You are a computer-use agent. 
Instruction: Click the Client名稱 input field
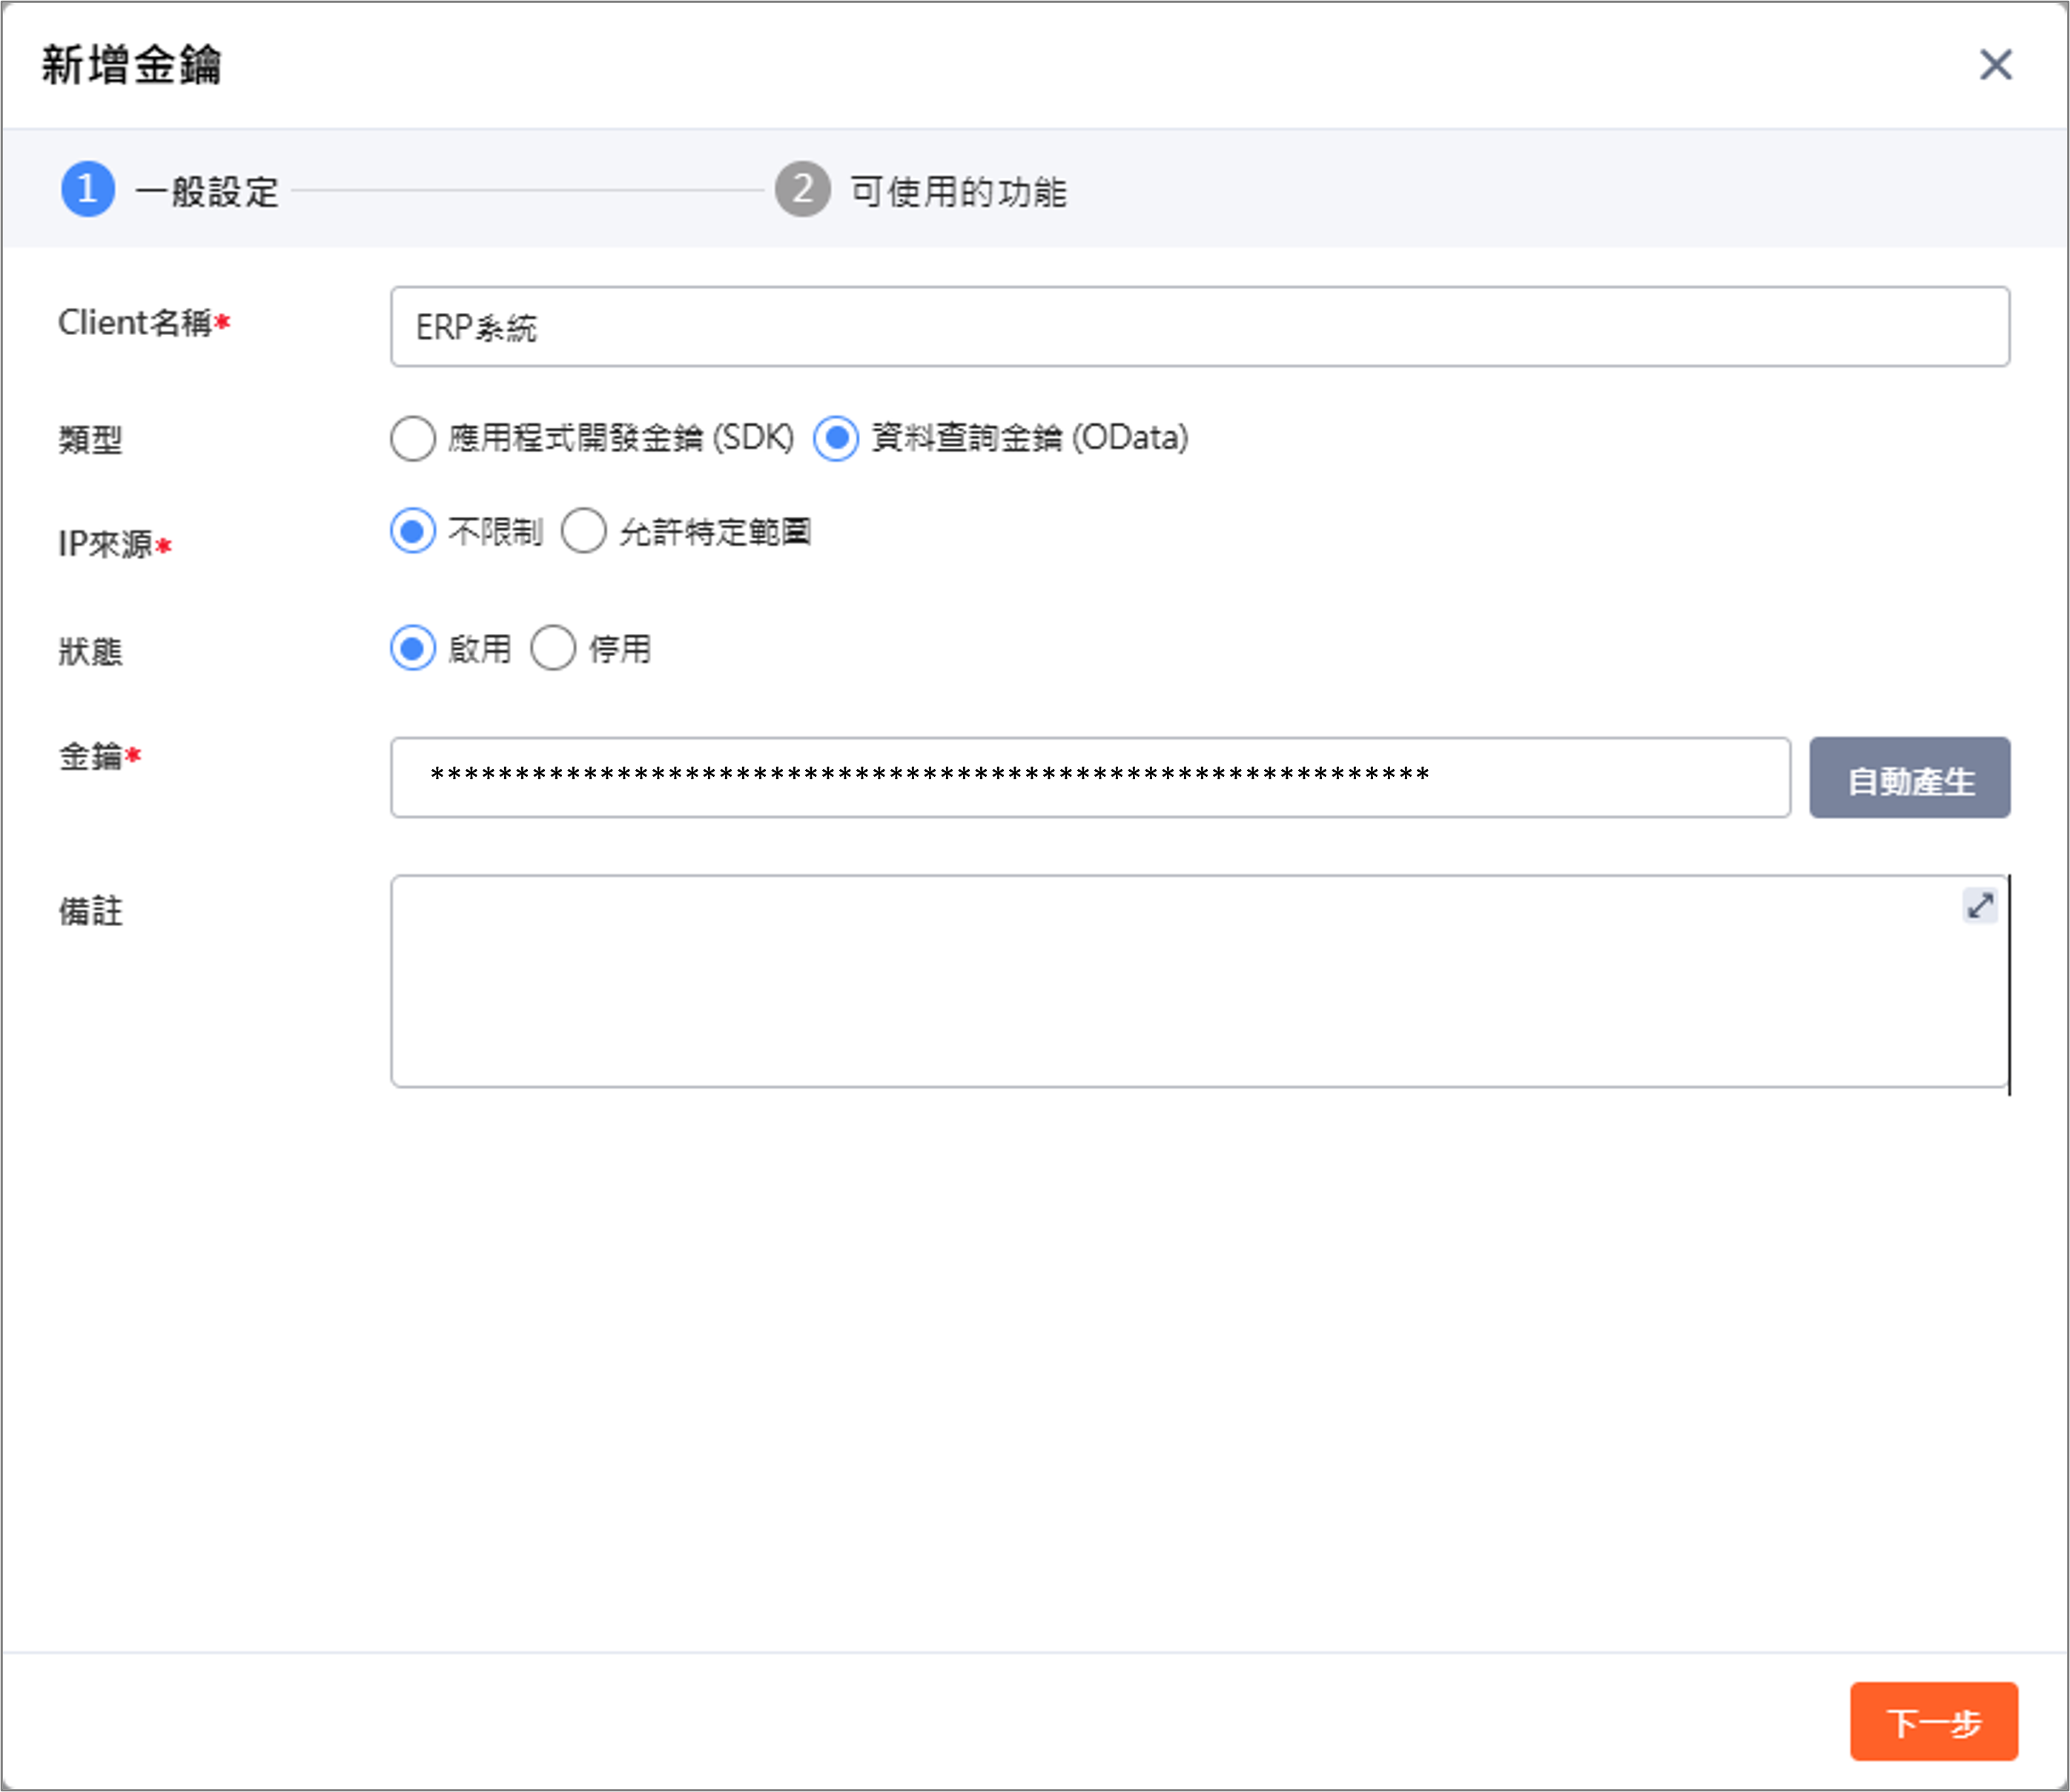[1199, 327]
